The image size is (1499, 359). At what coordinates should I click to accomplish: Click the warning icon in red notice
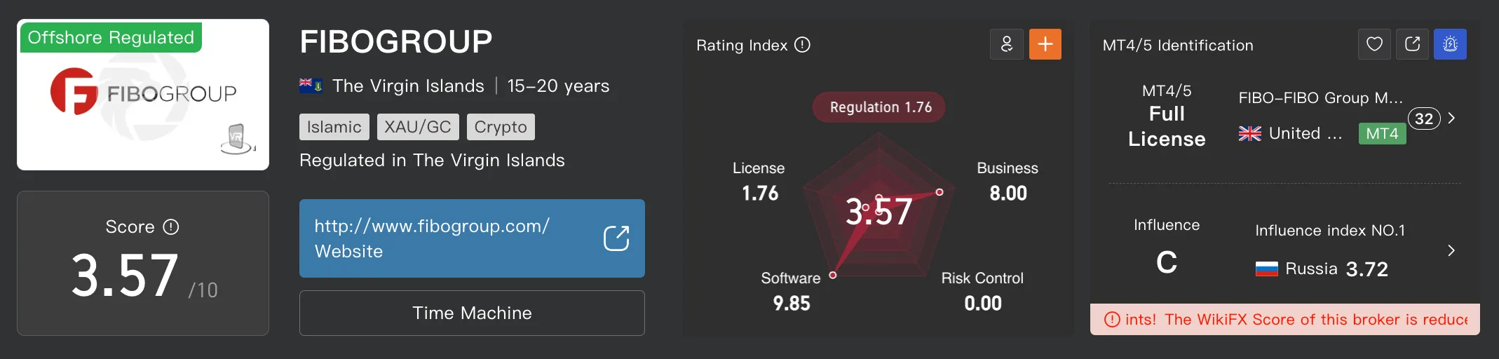[1112, 320]
